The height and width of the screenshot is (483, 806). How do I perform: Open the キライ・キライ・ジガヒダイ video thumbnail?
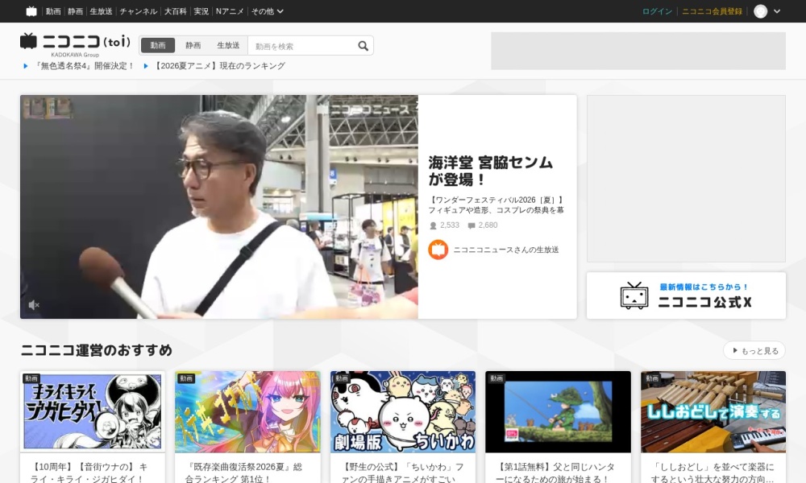pyautogui.click(x=93, y=411)
